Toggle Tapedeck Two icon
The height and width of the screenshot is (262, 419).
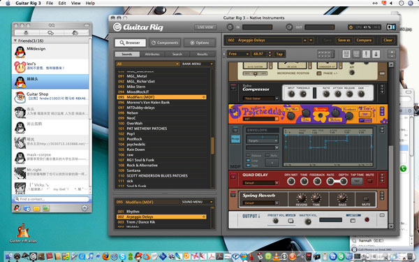click(x=356, y=54)
